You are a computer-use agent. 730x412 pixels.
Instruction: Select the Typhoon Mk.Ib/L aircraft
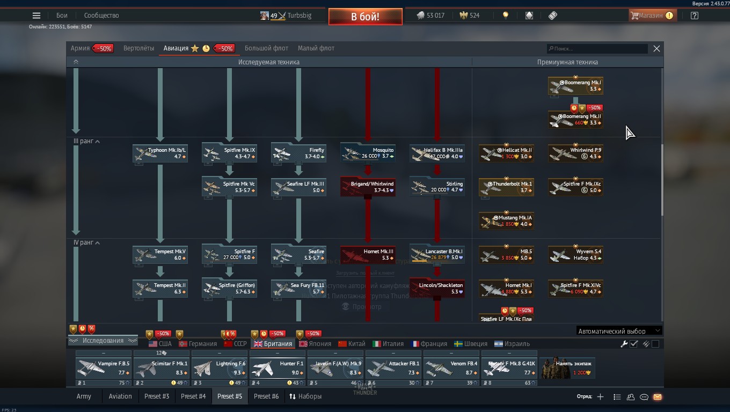160,153
